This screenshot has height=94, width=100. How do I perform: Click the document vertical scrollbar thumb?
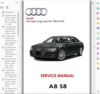tap(92, 3)
